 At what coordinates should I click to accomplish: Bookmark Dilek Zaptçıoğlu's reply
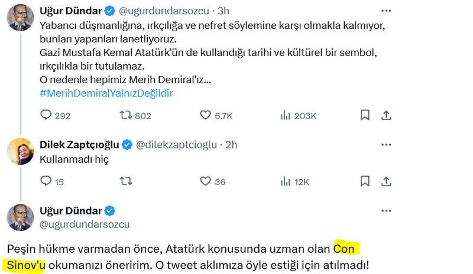365,181
